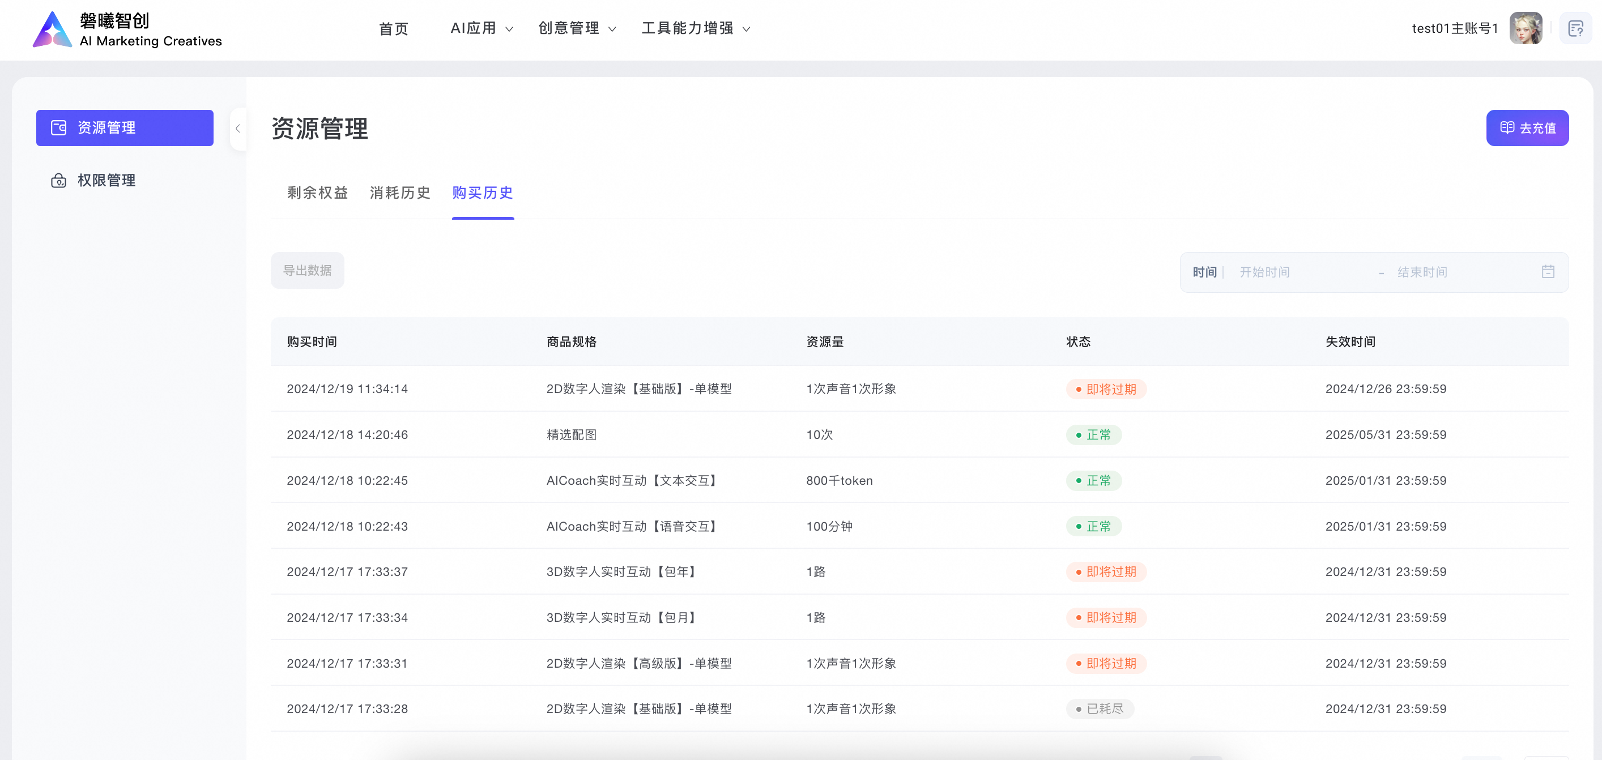Click the book icon on 去充值 button
This screenshot has height=760, width=1602.
coord(1507,127)
